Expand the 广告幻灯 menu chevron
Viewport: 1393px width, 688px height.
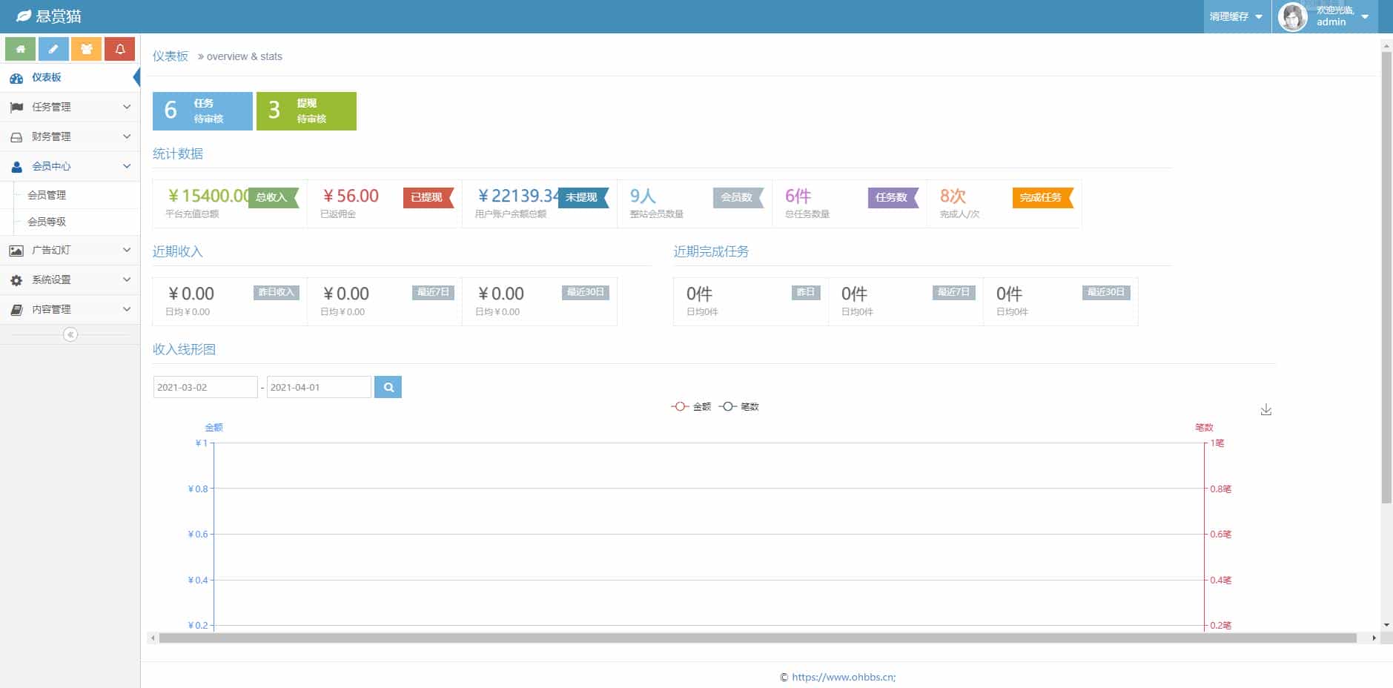pos(127,250)
